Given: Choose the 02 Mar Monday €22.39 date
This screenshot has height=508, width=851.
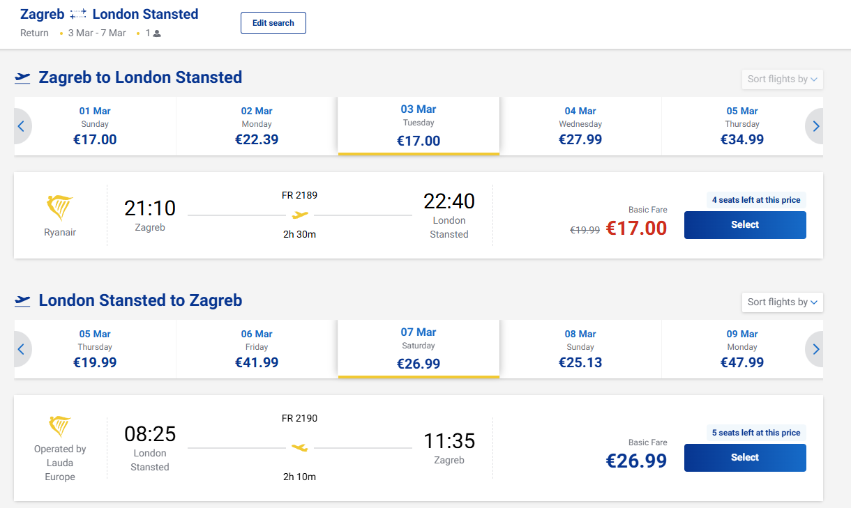Looking at the screenshot, I should click(x=257, y=126).
